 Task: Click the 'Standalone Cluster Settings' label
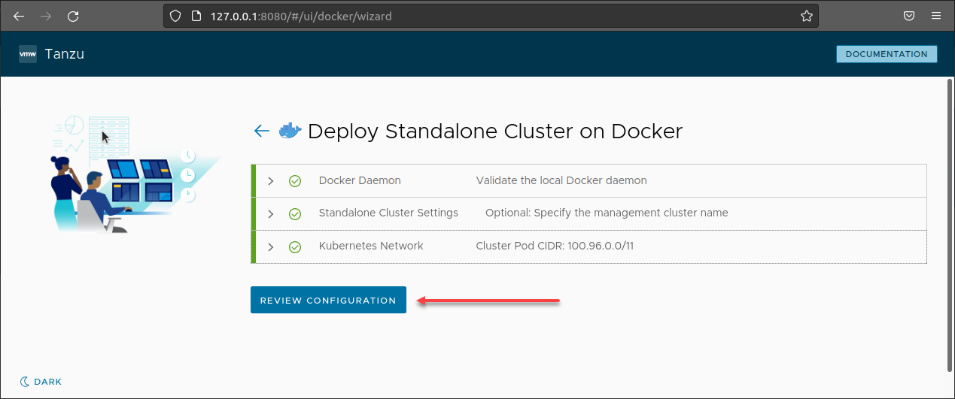388,213
